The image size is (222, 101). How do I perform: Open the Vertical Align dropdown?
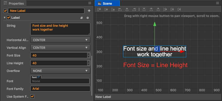(60, 48)
